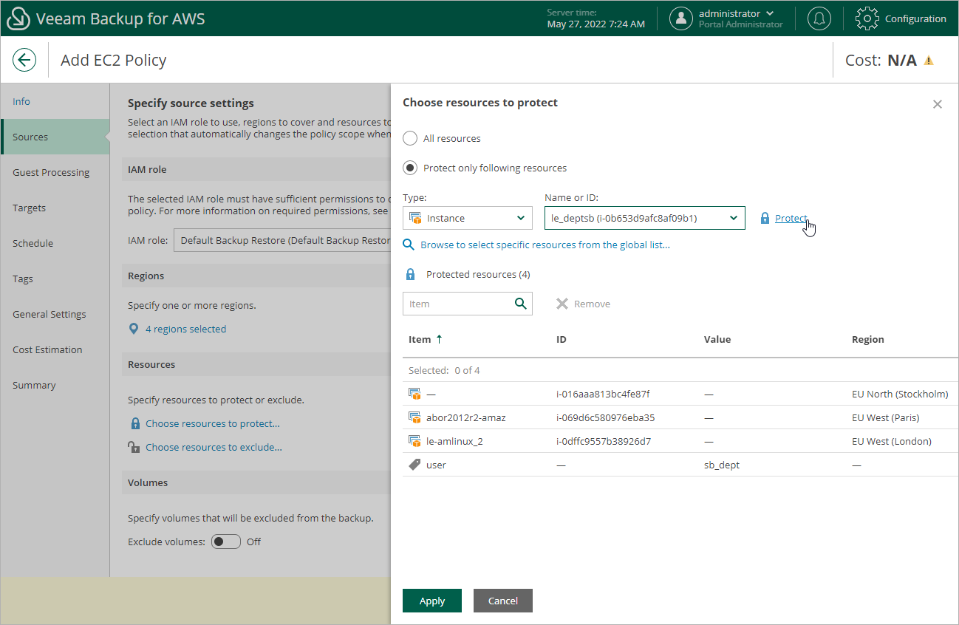Click the Configuration gear icon

pyautogui.click(x=867, y=18)
